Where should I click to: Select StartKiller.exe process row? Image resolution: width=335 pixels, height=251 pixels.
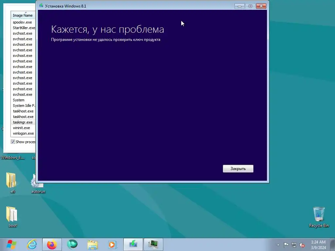(x=23, y=28)
